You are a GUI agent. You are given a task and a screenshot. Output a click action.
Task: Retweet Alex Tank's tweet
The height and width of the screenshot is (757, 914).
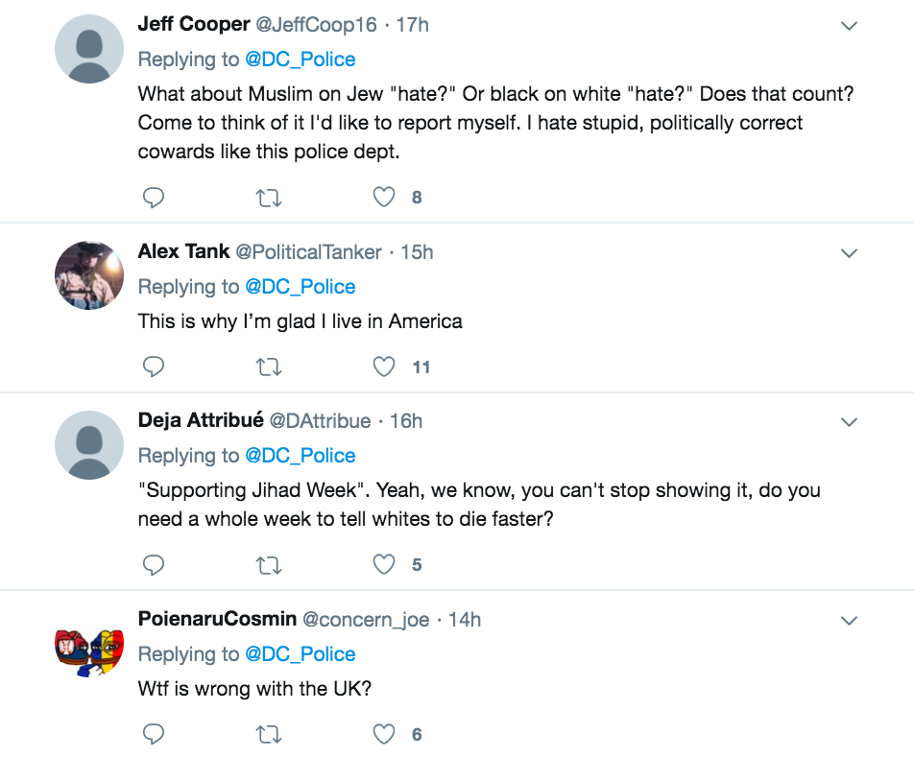pos(269,367)
